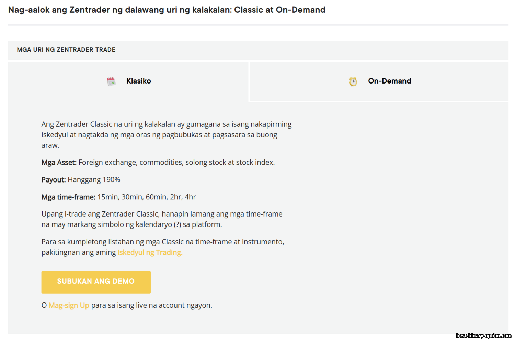Follow the Mag-sign Up link
This screenshot has height=342, width=515.
[69, 305]
